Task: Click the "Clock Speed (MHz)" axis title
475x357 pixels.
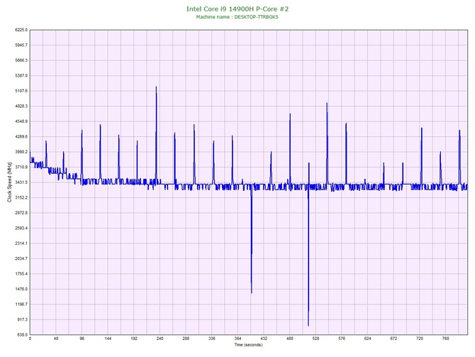Action: pyautogui.click(x=9, y=182)
